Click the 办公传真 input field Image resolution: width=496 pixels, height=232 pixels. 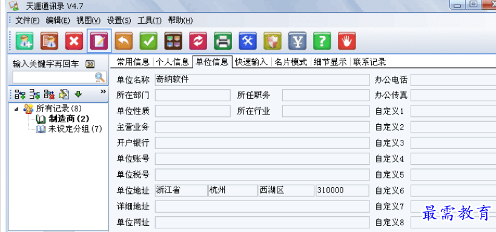[453, 95]
